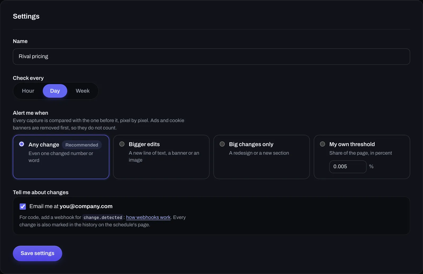Click 'Even one changed number or word' text

(61, 157)
